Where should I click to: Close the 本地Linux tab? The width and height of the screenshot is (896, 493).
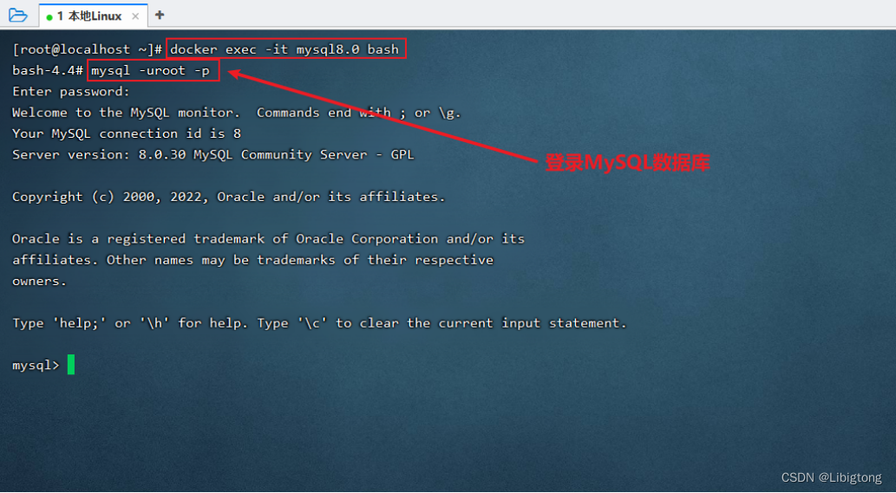(x=135, y=16)
